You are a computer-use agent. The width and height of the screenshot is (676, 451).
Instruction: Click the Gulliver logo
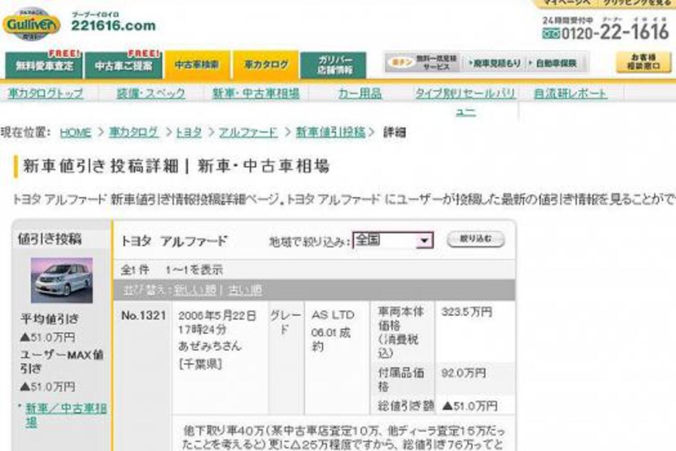(x=32, y=24)
